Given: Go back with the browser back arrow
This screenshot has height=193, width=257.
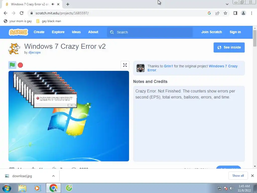Looking at the screenshot, I should 6,13.
